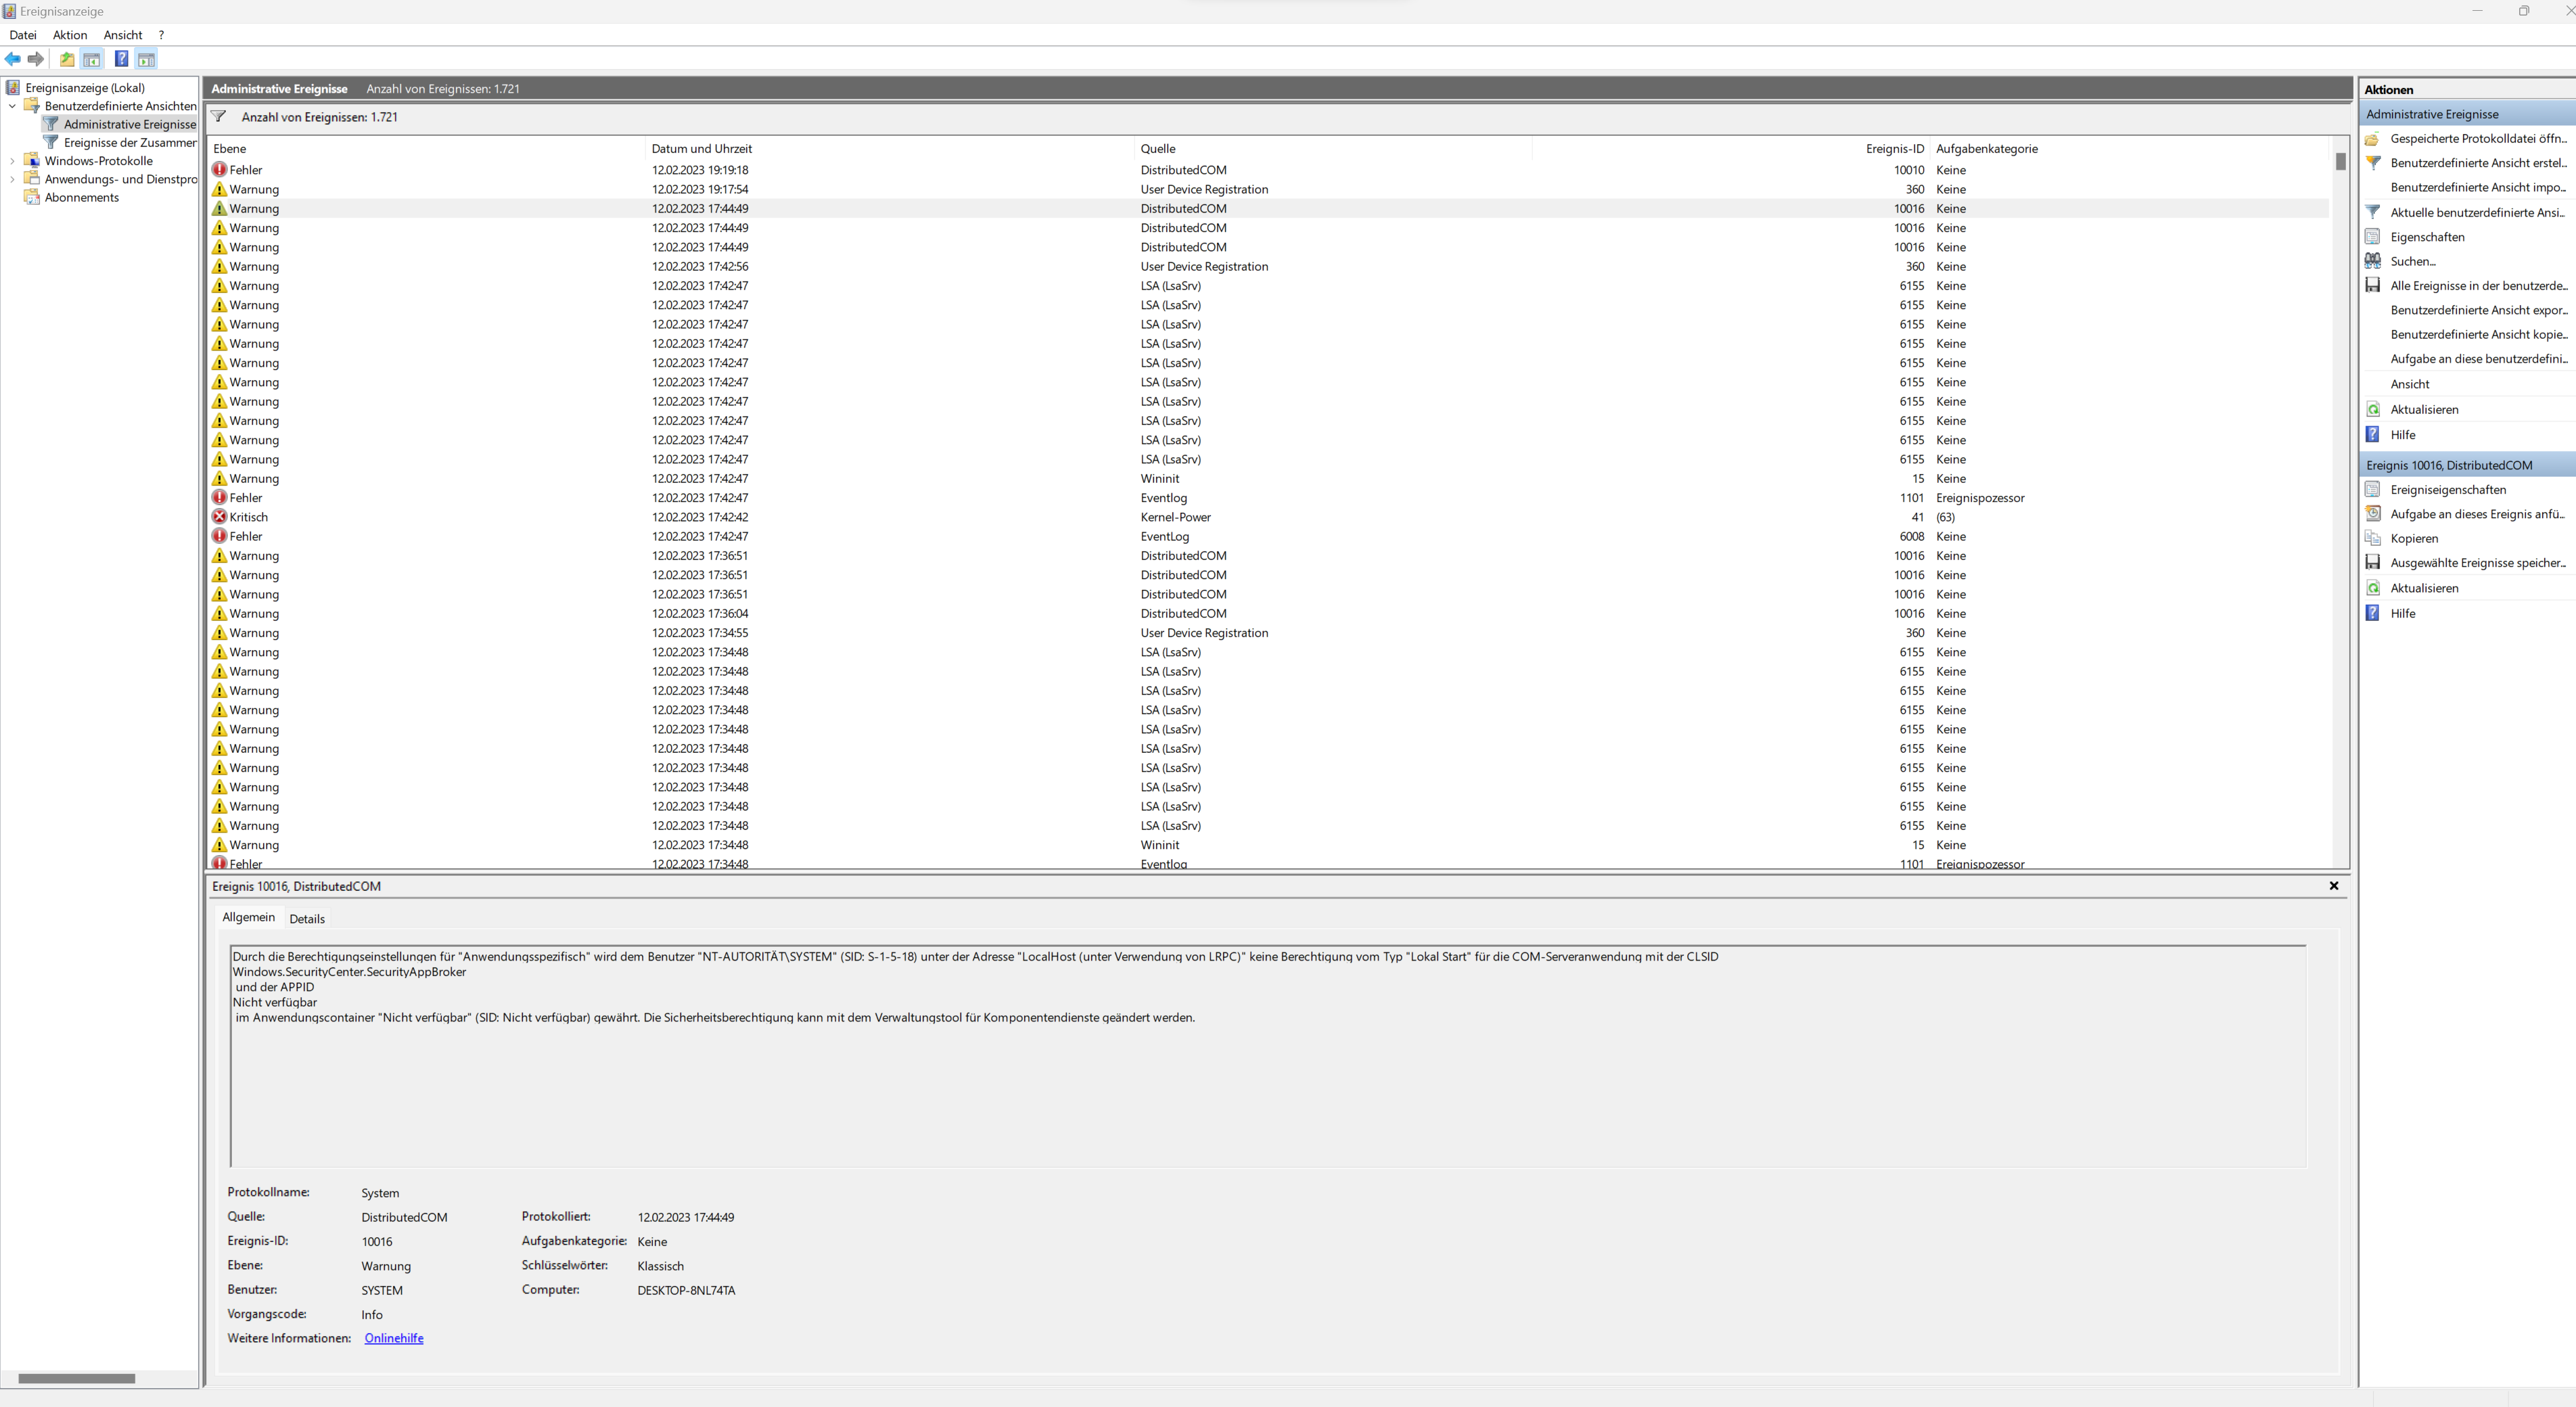The height and width of the screenshot is (1407, 2576).
Task: Click Benutzerdefinierte Ansicht exportieren action
Action: click(x=2478, y=310)
